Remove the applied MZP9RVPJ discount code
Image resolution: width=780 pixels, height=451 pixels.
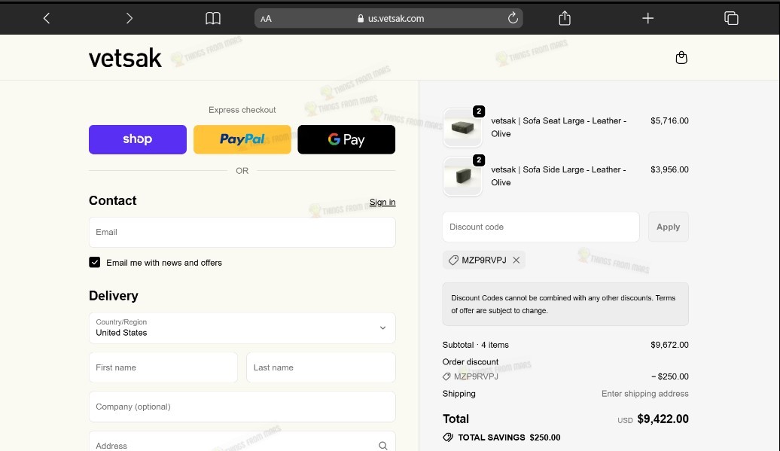click(x=516, y=260)
